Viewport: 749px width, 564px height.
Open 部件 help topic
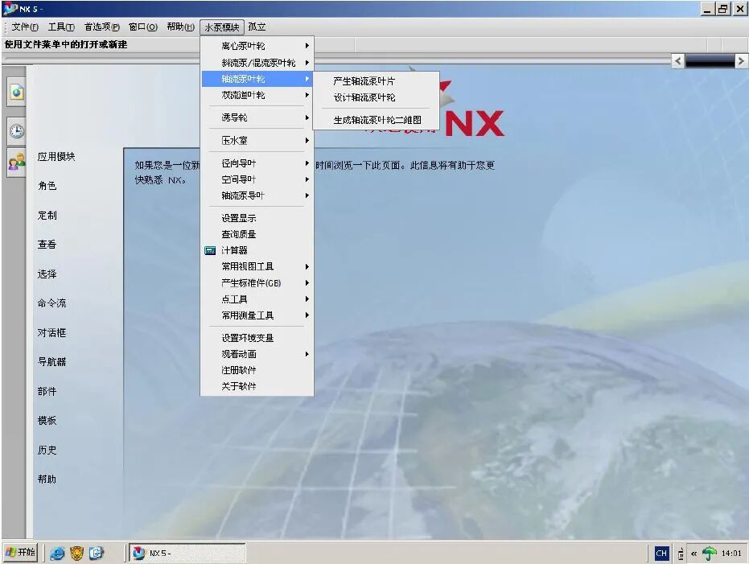[x=47, y=392]
